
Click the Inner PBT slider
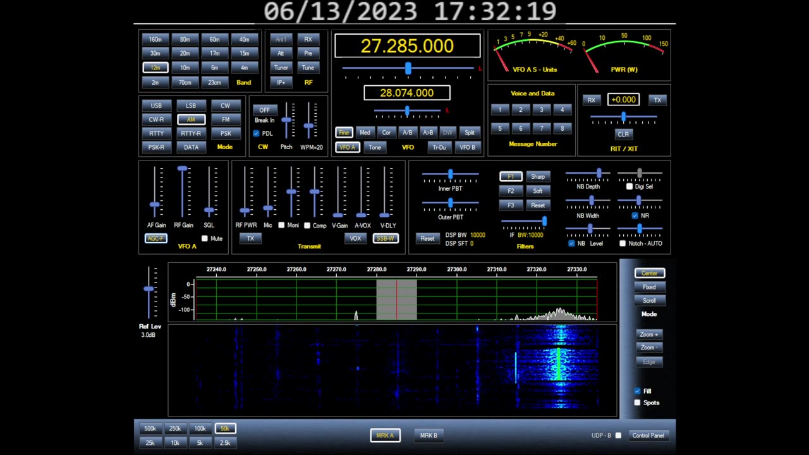(450, 174)
